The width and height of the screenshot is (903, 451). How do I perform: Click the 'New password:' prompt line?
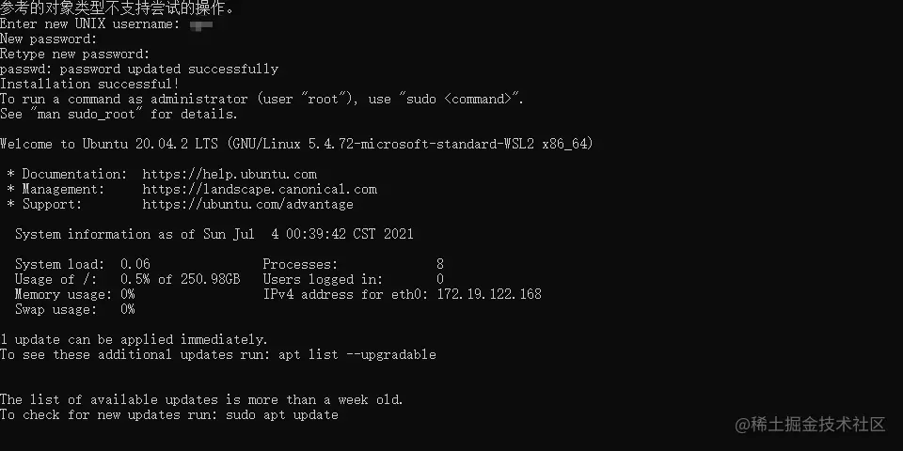point(49,39)
